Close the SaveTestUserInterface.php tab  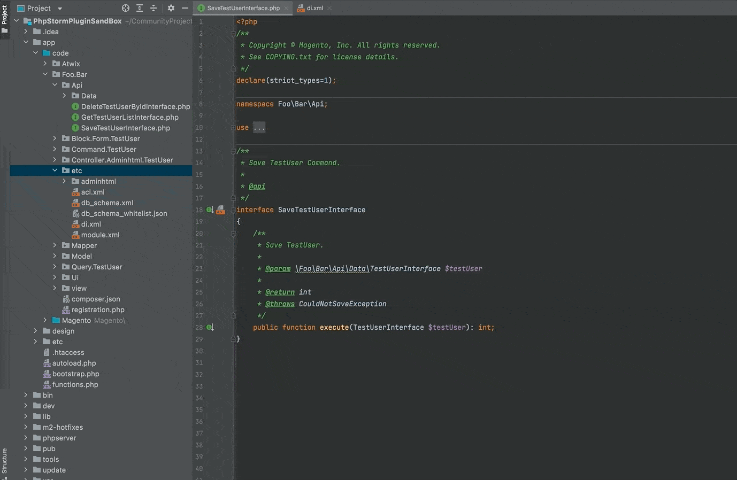[287, 8]
